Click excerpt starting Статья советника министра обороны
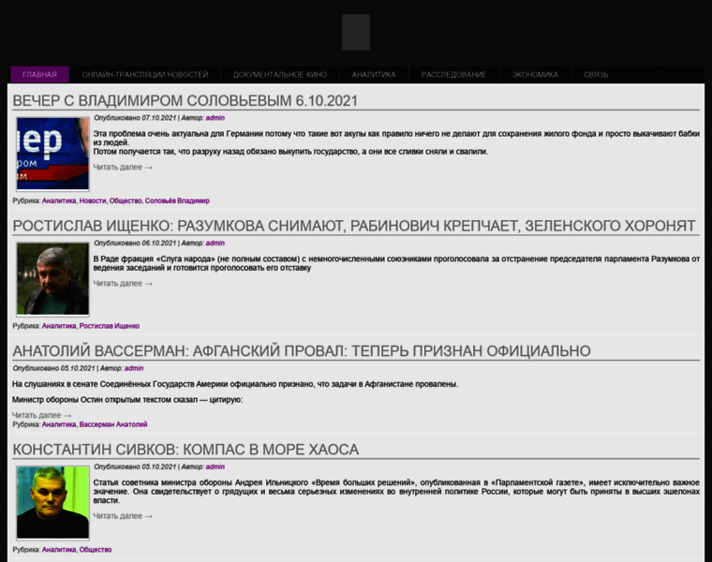This screenshot has width=712, height=562. click(x=396, y=491)
